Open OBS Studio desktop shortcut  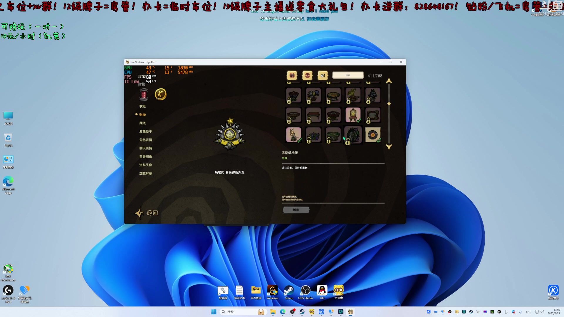[305, 292]
